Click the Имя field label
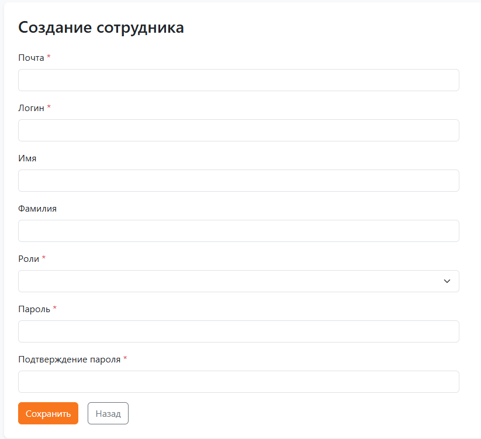The image size is (481, 439). coord(27,158)
